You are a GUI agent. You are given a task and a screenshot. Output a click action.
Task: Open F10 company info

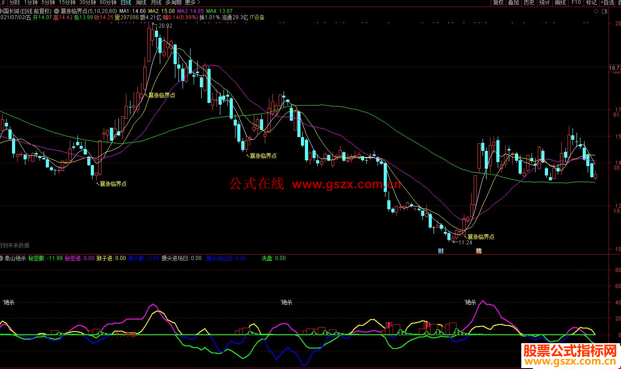point(576,3)
